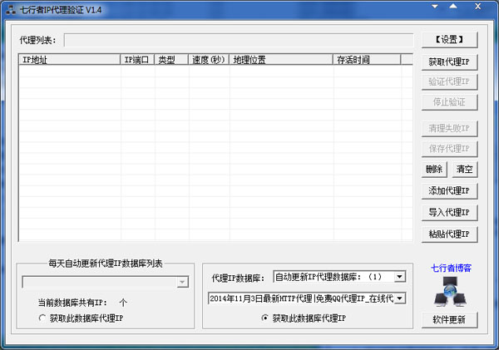Click 添加代理IP button
Screen dimensions: 499x350
(x=449, y=191)
